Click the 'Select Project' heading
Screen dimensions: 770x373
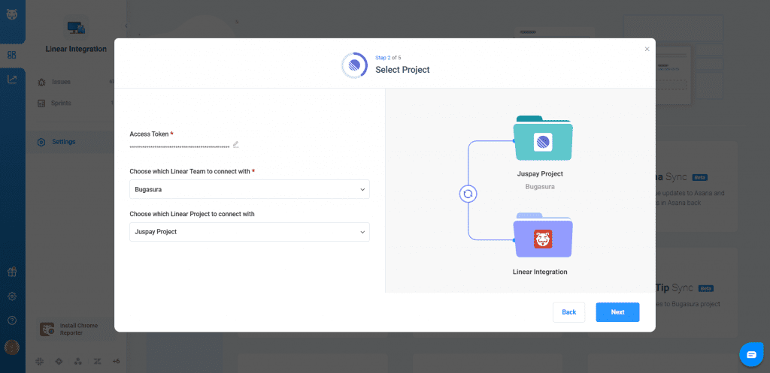click(402, 70)
